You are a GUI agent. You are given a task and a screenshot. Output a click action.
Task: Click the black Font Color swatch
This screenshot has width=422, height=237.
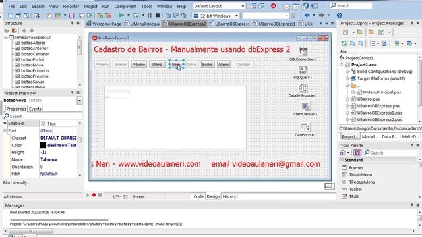click(43, 145)
